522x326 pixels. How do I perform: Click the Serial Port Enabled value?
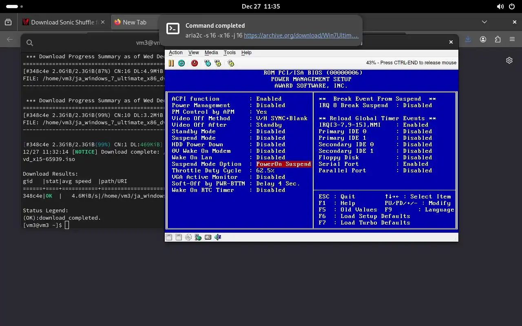click(416, 164)
